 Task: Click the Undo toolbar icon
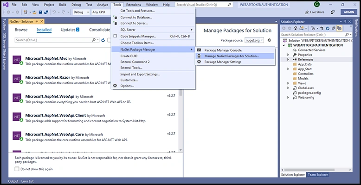pyautogui.click(x=54, y=12)
